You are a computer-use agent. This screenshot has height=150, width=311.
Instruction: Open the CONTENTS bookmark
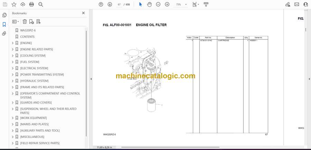pos(27,37)
